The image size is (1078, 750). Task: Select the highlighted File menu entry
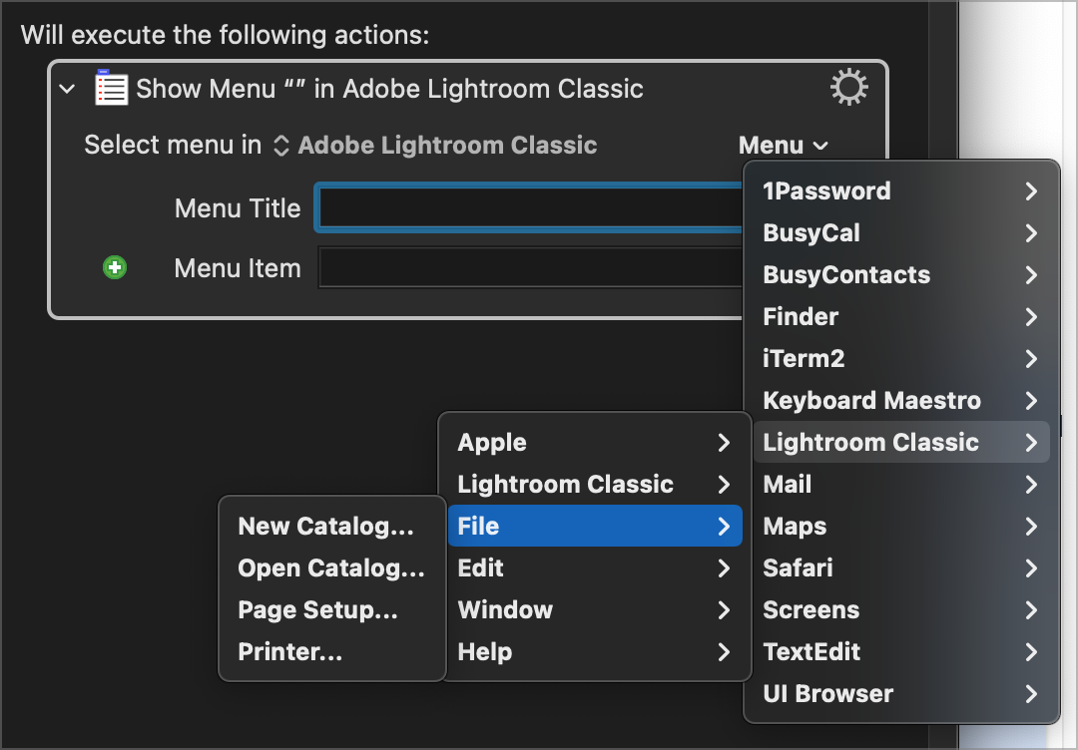coord(595,527)
